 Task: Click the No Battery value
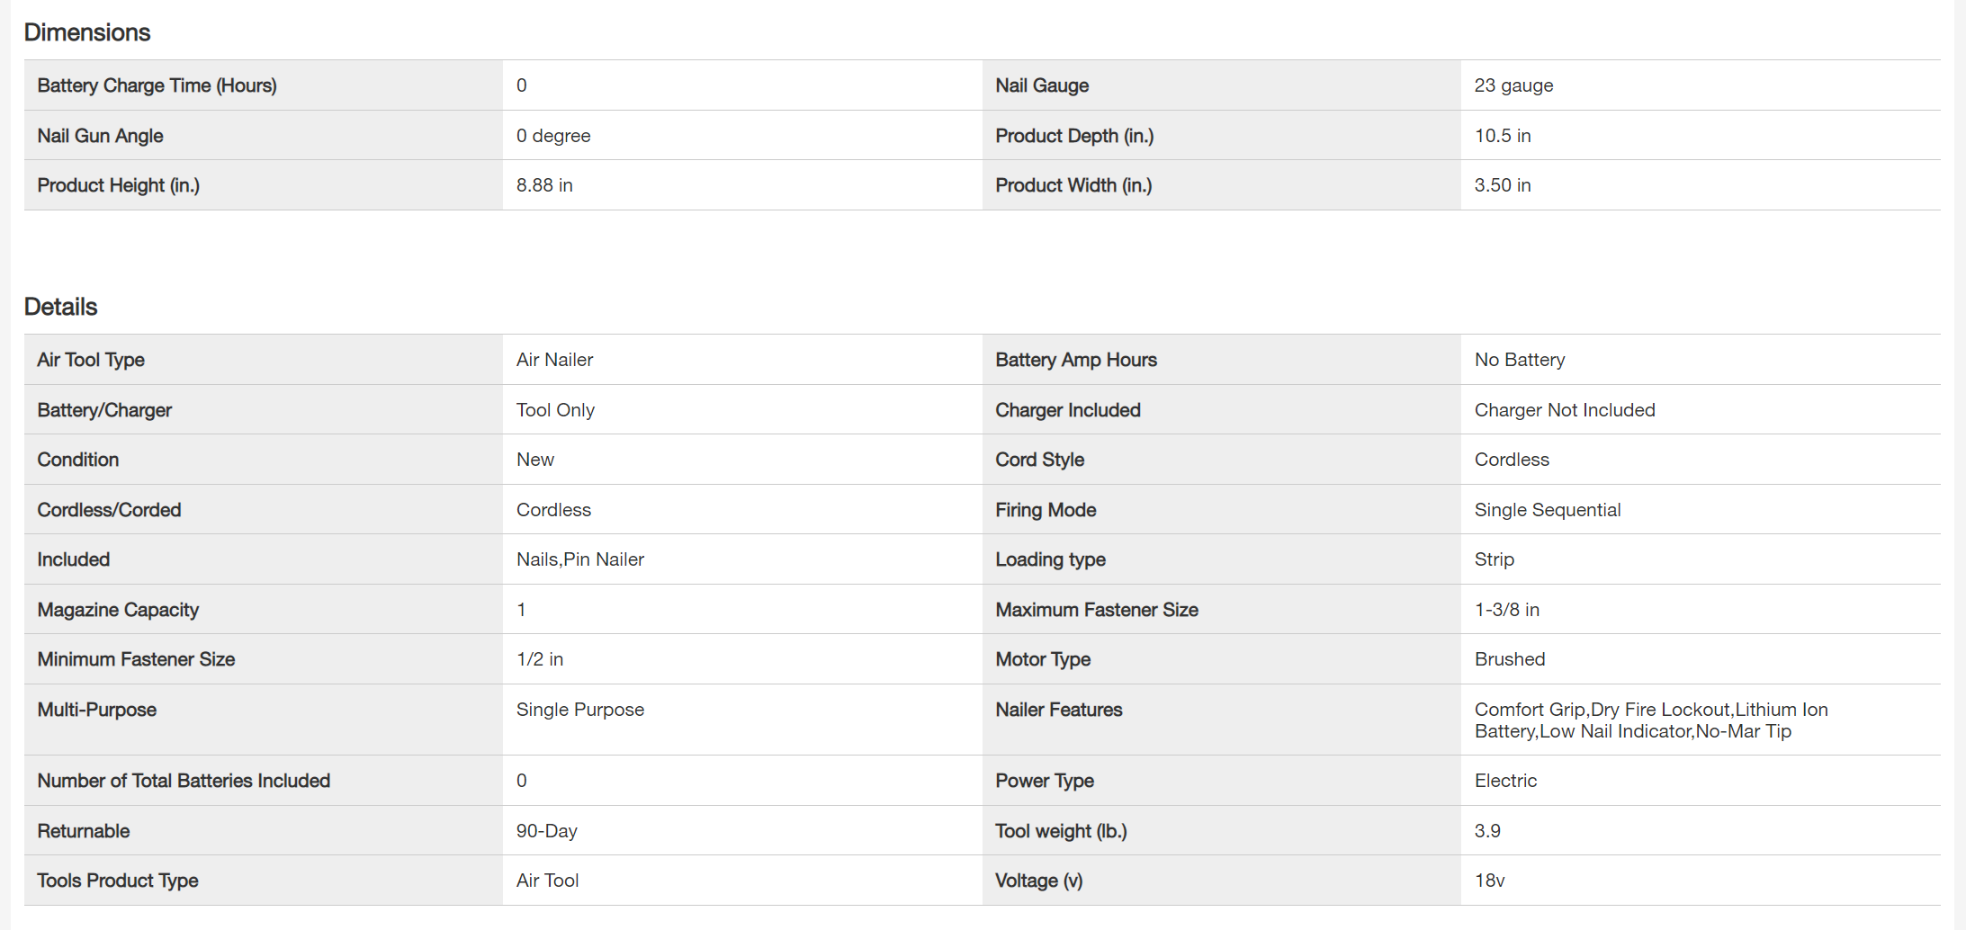coord(1520,360)
